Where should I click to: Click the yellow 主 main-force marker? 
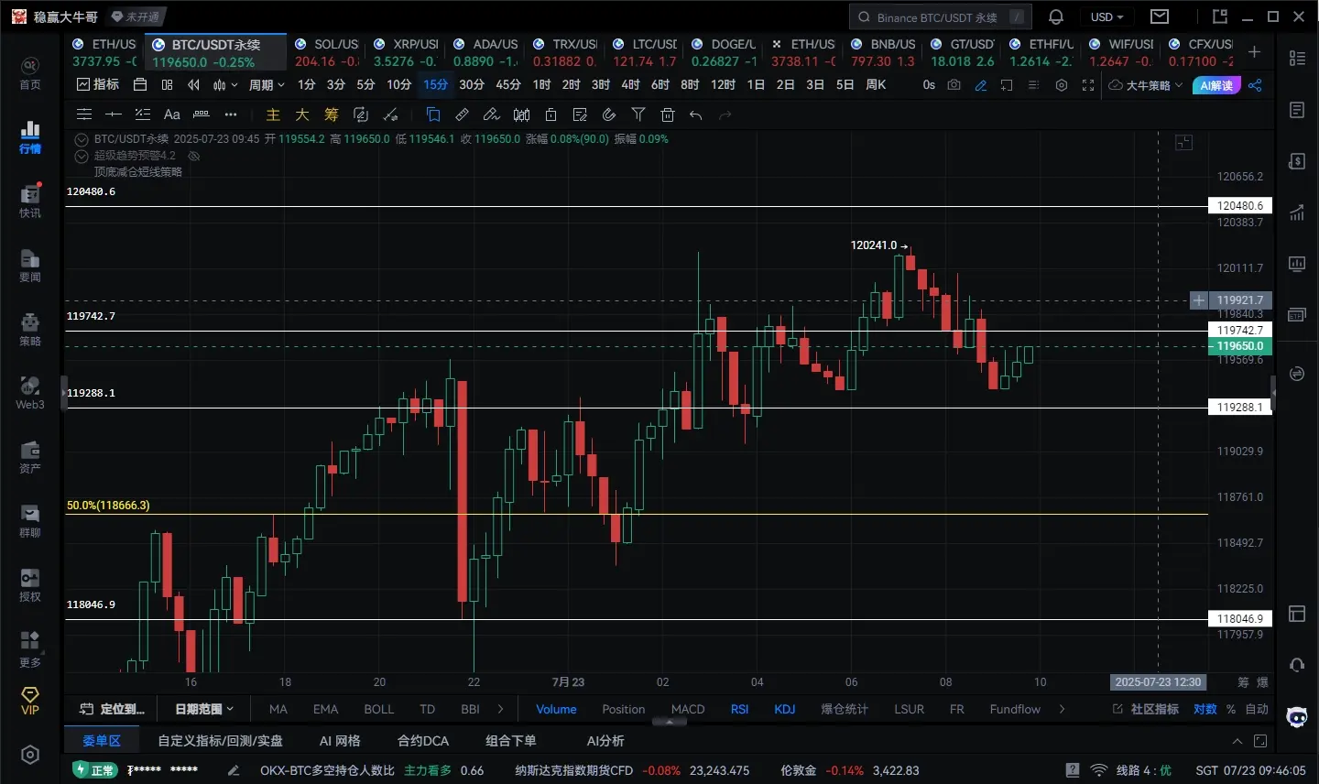click(273, 114)
